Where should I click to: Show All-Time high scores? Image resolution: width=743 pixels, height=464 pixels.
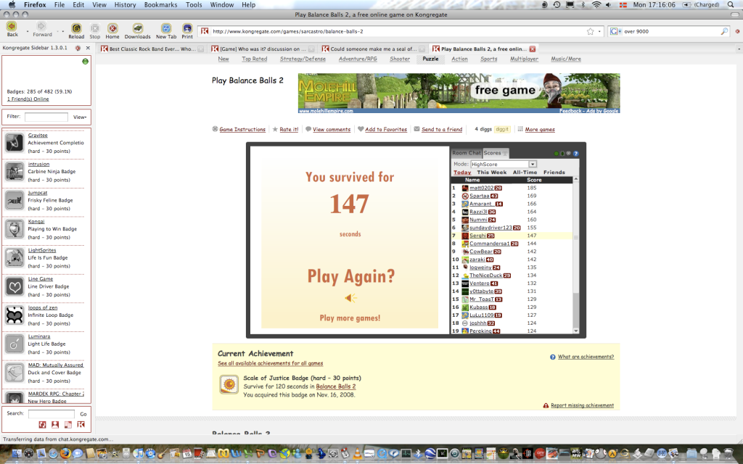pos(525,173)
